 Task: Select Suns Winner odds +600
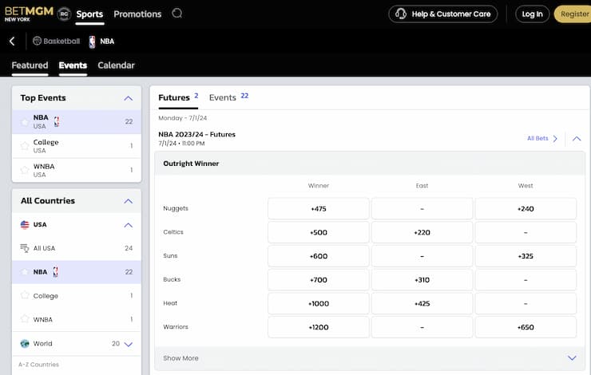(319, 256)
